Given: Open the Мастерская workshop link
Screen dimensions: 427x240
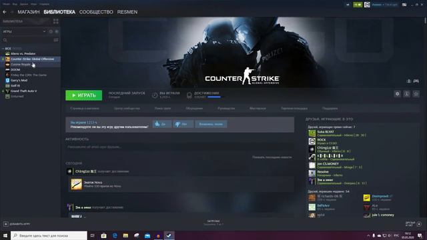Looking at the screenshot, I should (258, 108).
